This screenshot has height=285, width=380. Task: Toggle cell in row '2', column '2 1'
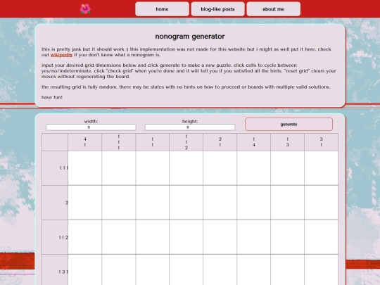[220, 203]
